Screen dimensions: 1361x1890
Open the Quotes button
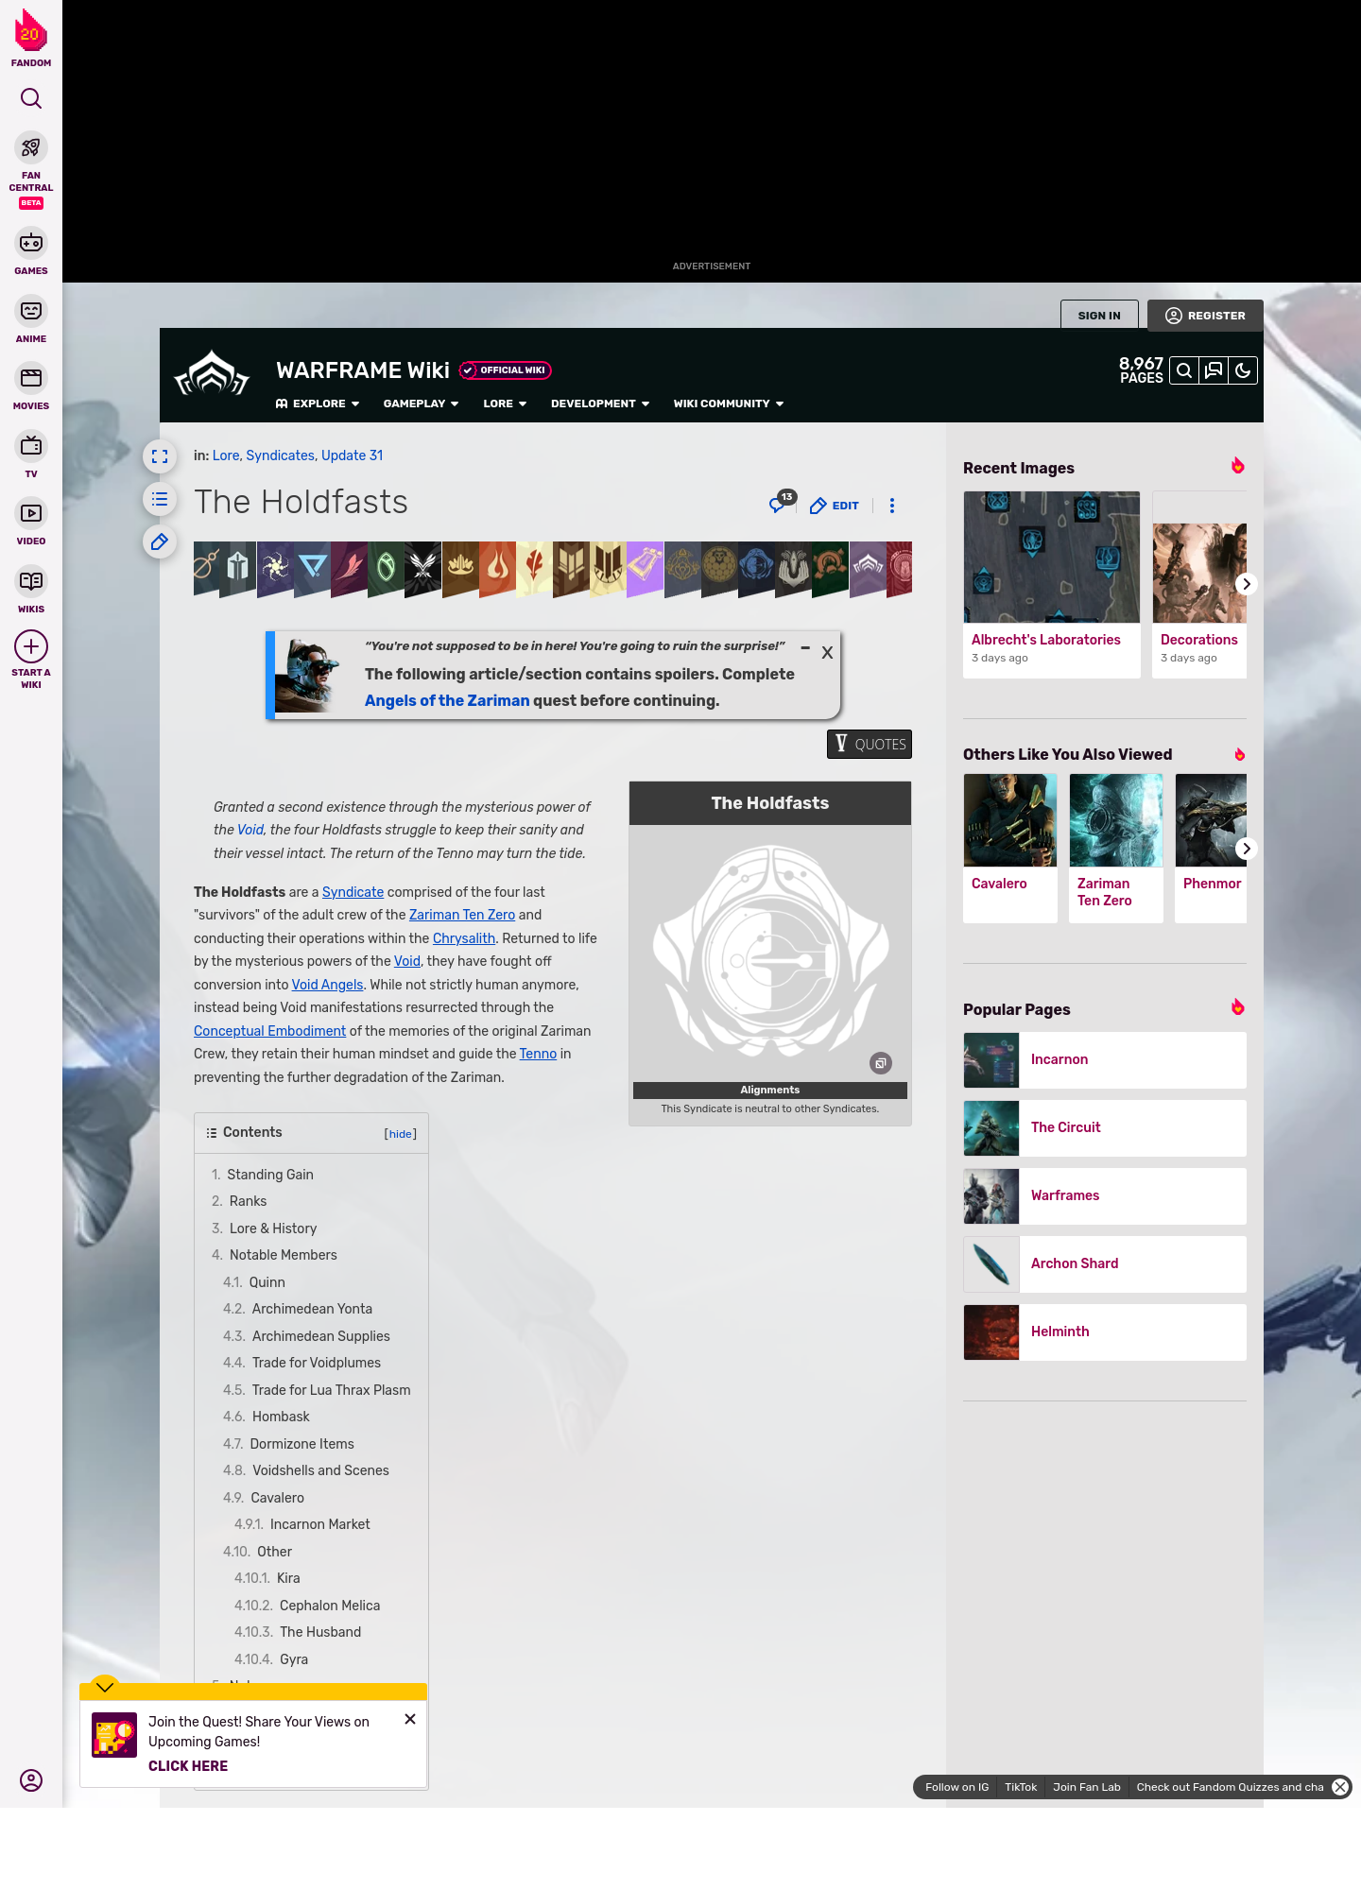[x=870, y=744]
